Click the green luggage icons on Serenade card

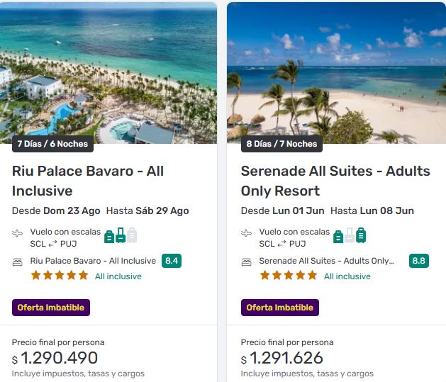click(350, 236)
